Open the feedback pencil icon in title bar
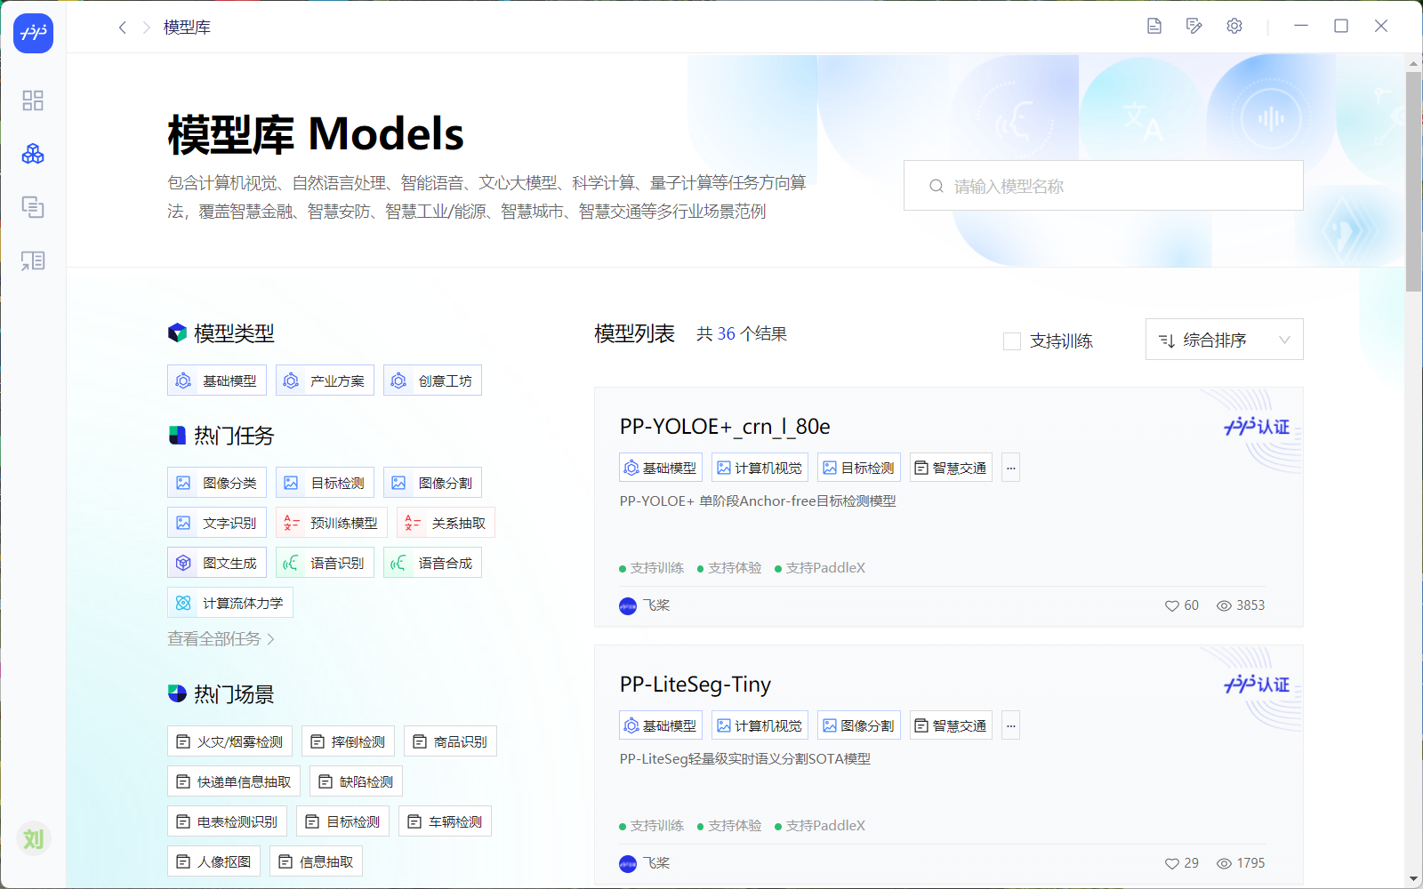This screenshot has height=889, width=1423. coord(1194,26)
